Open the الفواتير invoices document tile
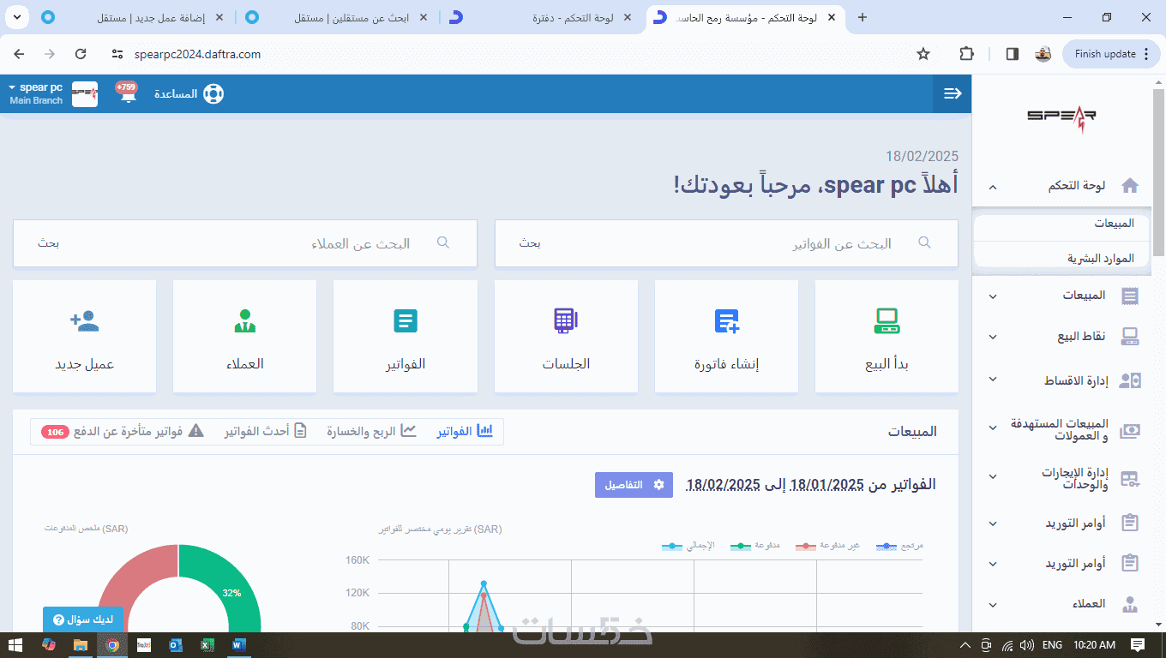 click(x=406, y=337)
